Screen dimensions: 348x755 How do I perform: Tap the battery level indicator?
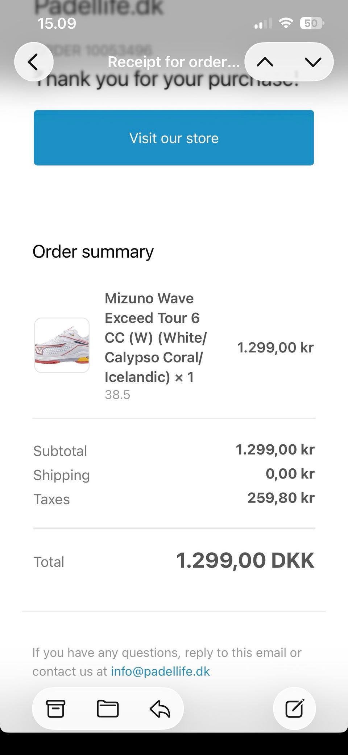pyautogui.click(x=311, y=24)
